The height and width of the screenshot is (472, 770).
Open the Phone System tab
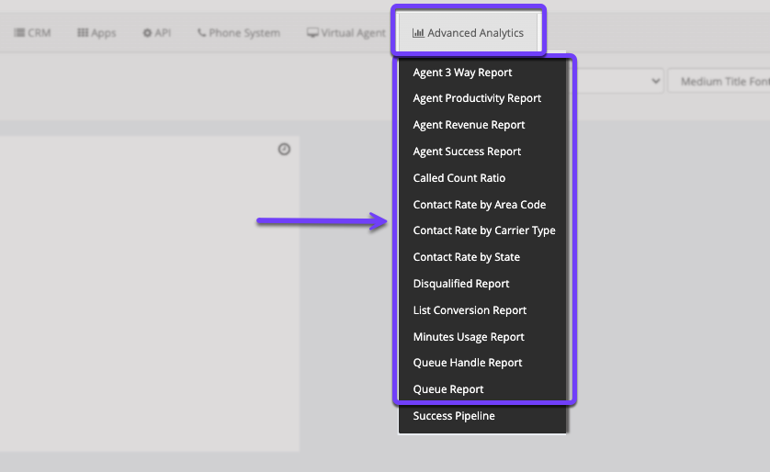pyautogui.click(x=238, y=33)
